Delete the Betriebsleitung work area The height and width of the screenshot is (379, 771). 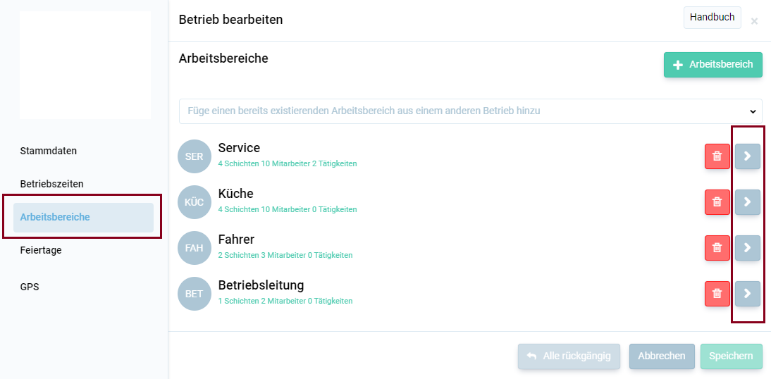point(717,294)
